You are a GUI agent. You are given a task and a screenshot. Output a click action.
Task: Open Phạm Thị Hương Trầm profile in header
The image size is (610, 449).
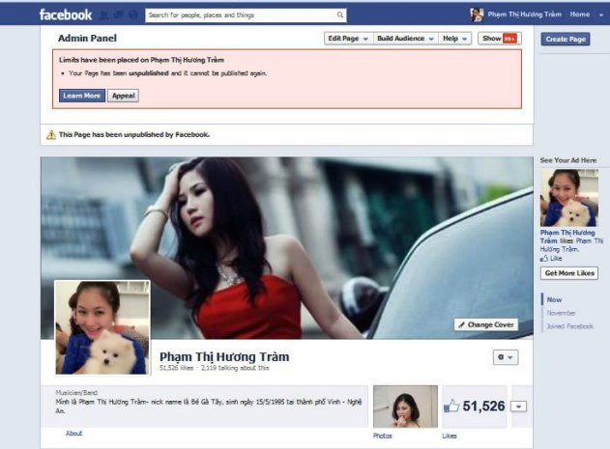[x=524, y=14]
